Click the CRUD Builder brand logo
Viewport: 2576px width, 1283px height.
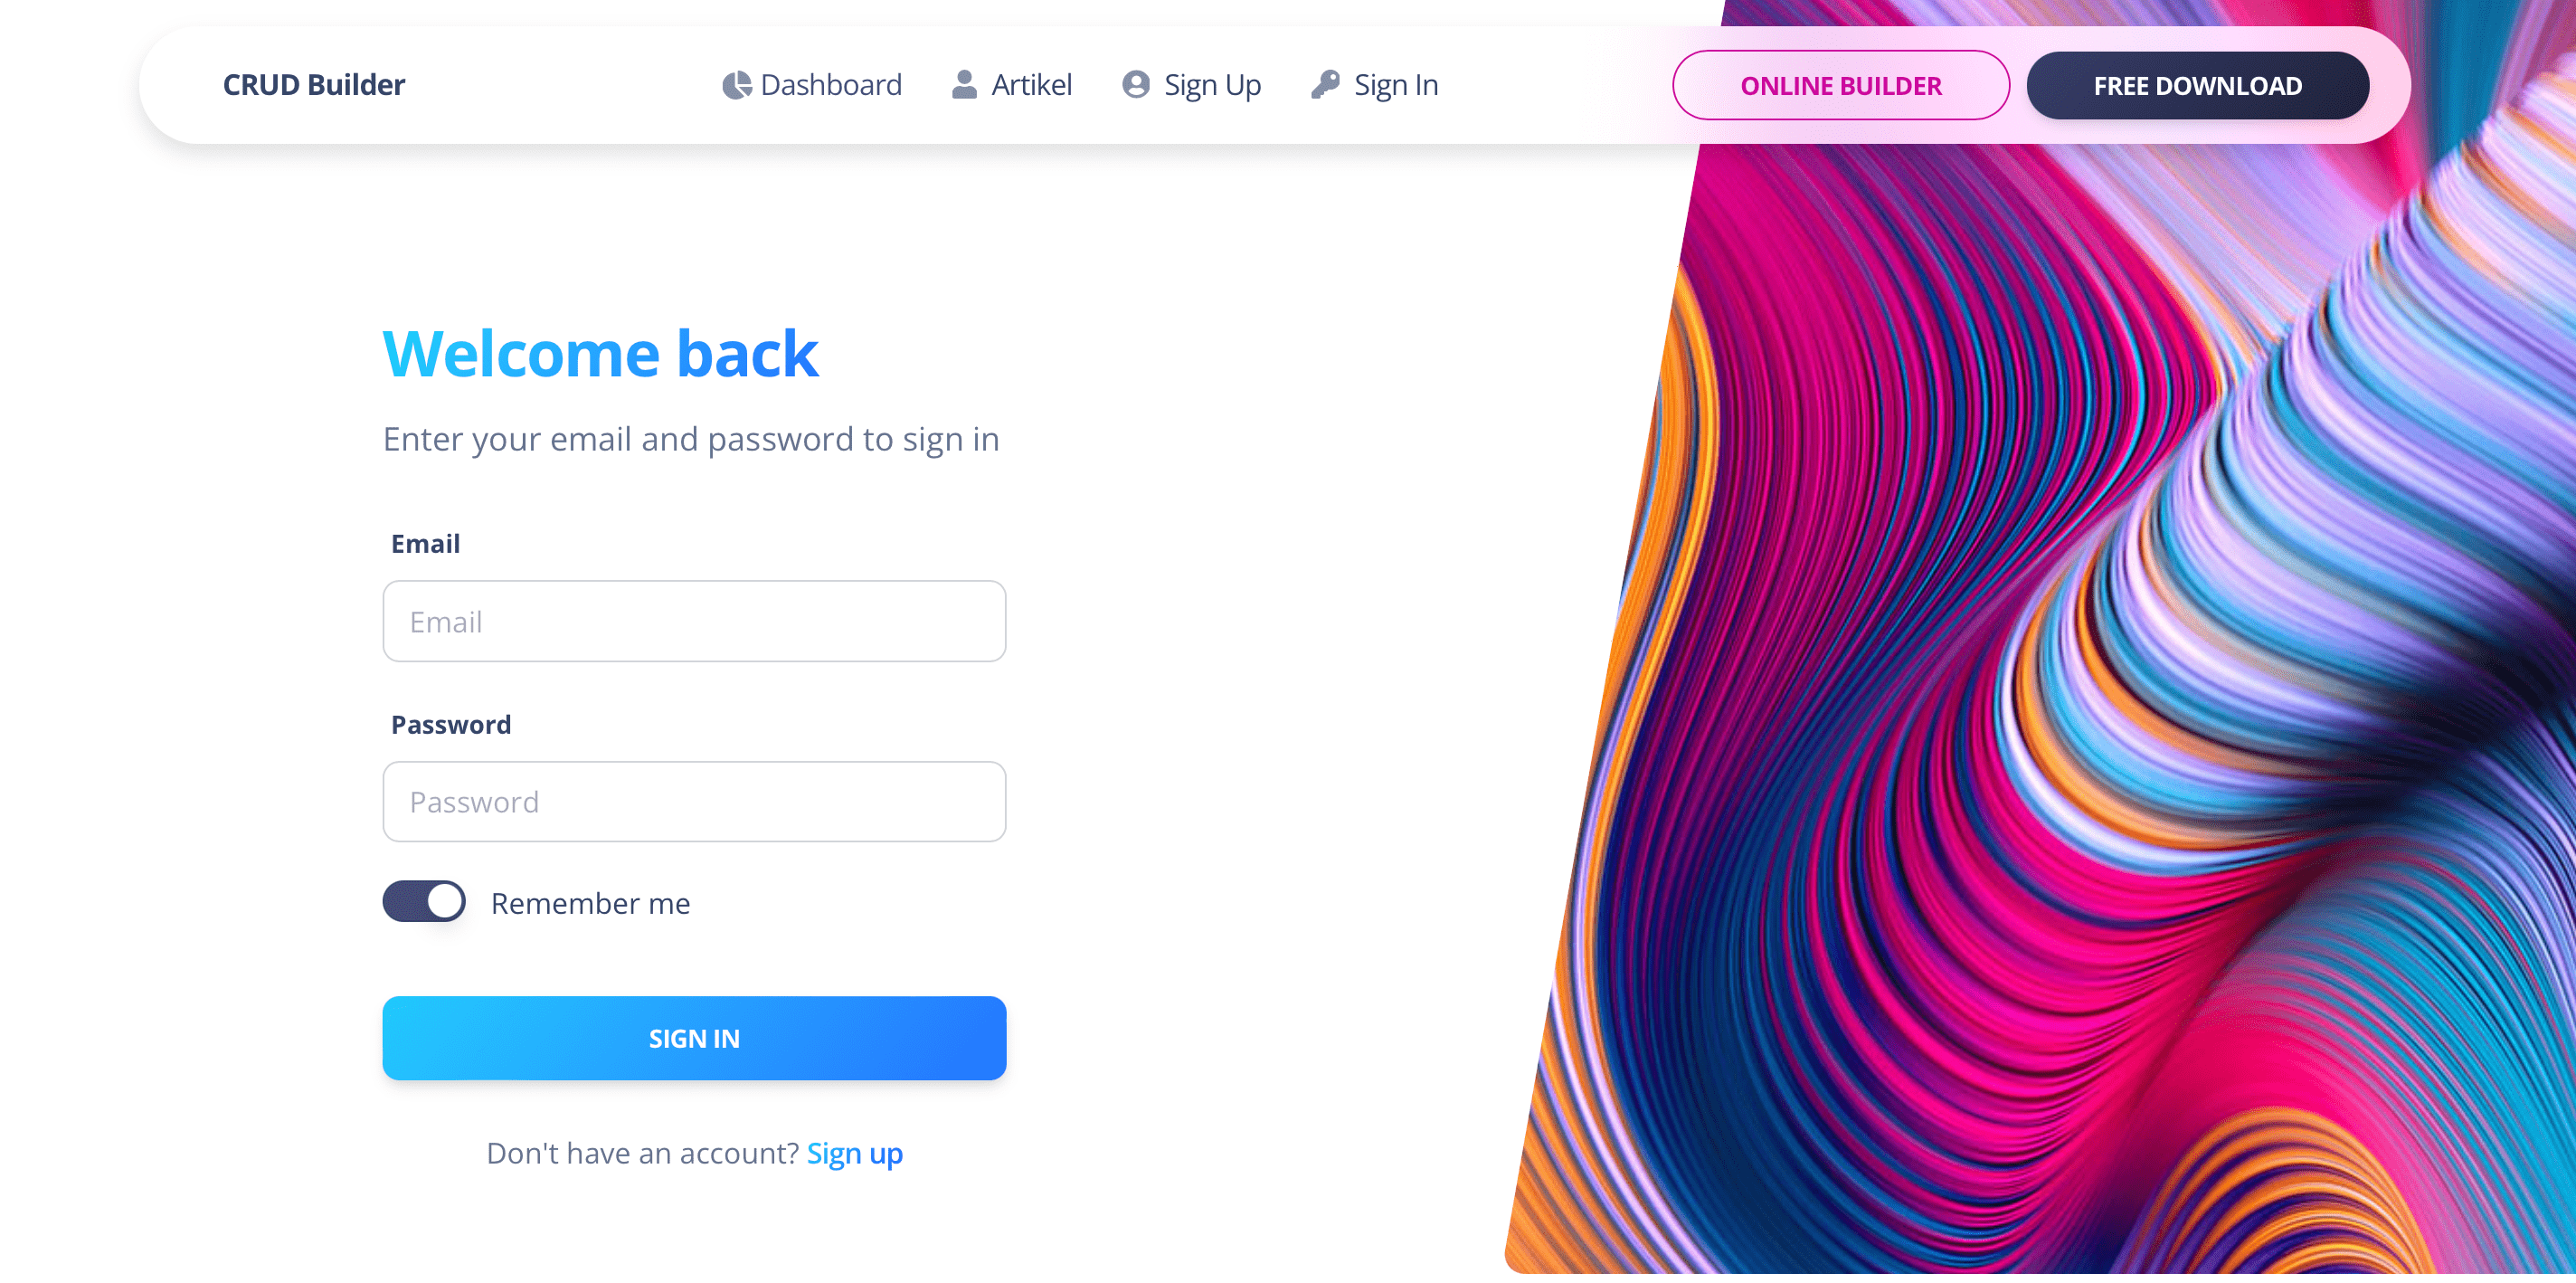313,85
